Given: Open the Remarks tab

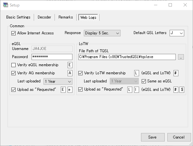Looking at the screenshot, I should click(x=66, y=17).
